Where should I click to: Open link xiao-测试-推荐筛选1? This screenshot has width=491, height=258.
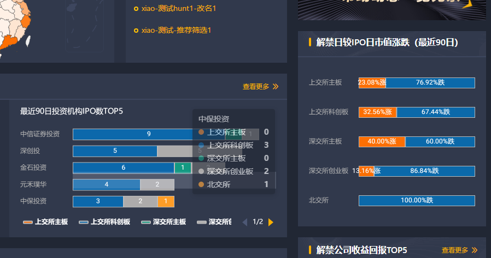(176, 31)
